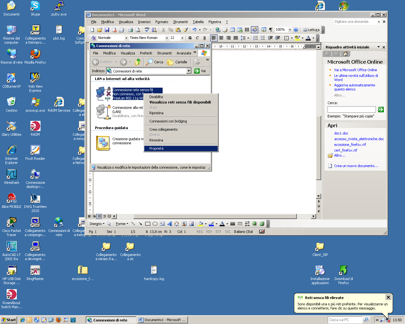Screen dimensions: 405x324
Task: Expand the Indirizzo address bar dropdown
Action: (x=189, y=71)
